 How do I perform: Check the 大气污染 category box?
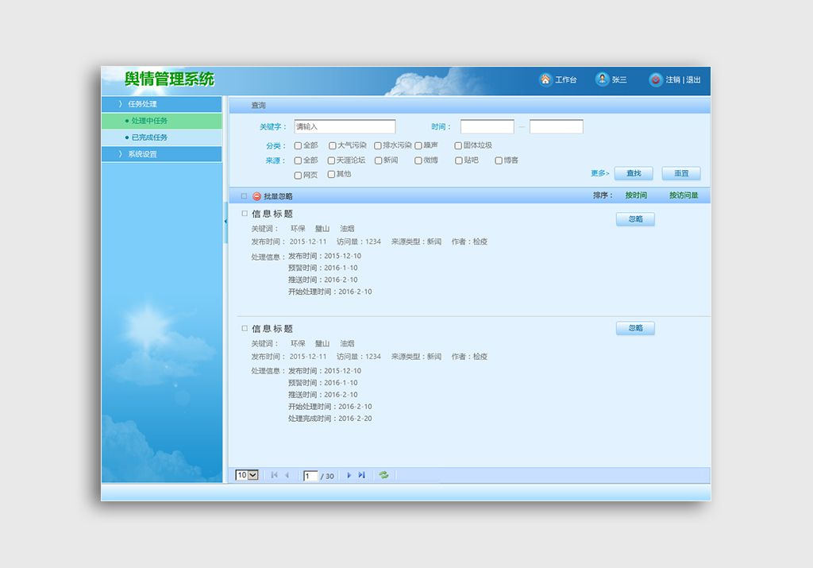(333, 145)
